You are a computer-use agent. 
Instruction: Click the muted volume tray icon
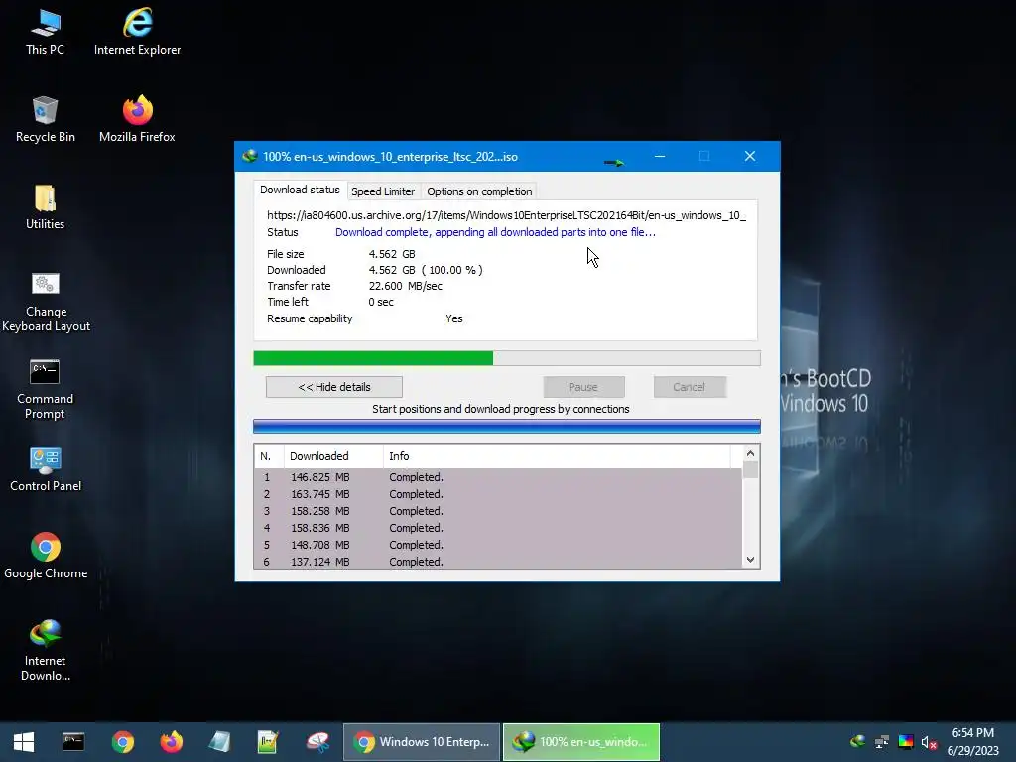pyautogui.click(x=929, y=742)
